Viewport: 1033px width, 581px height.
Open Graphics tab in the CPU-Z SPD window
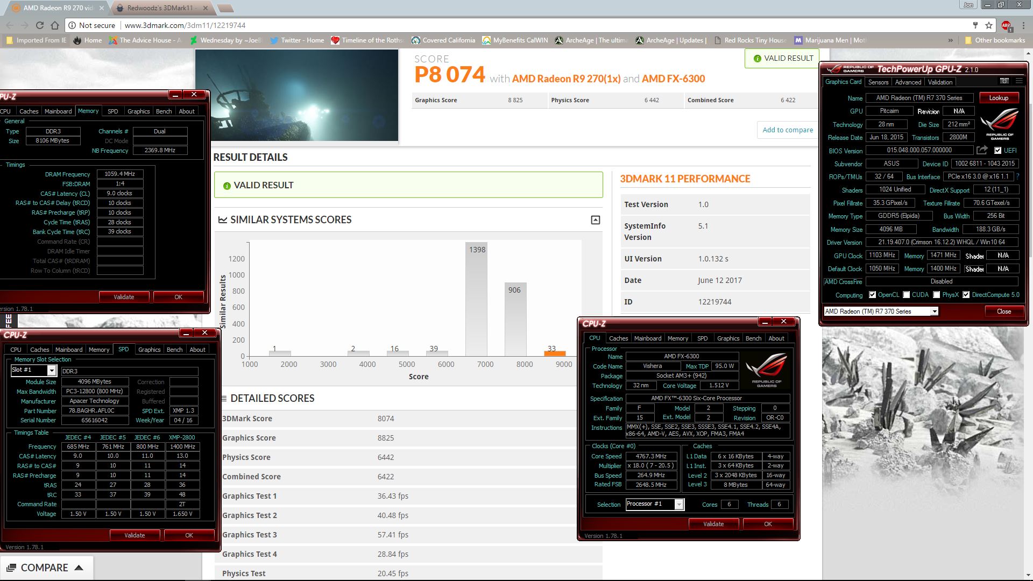(x=150, y=350)
